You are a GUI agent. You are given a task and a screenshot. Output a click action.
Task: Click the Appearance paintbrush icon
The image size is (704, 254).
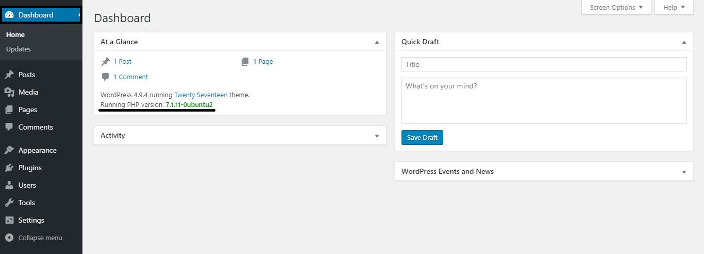(9, 150)
